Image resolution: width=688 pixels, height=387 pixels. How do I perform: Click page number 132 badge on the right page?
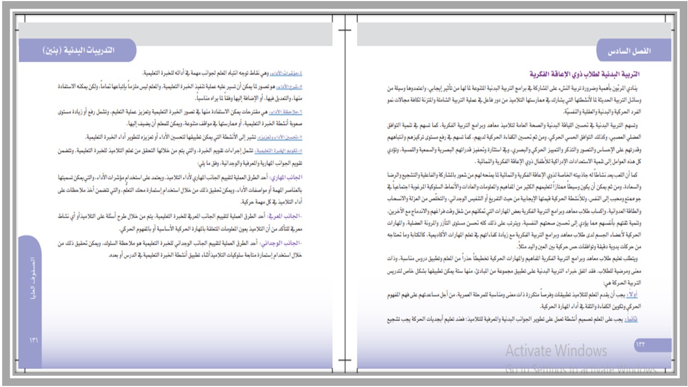pos(641,344)
